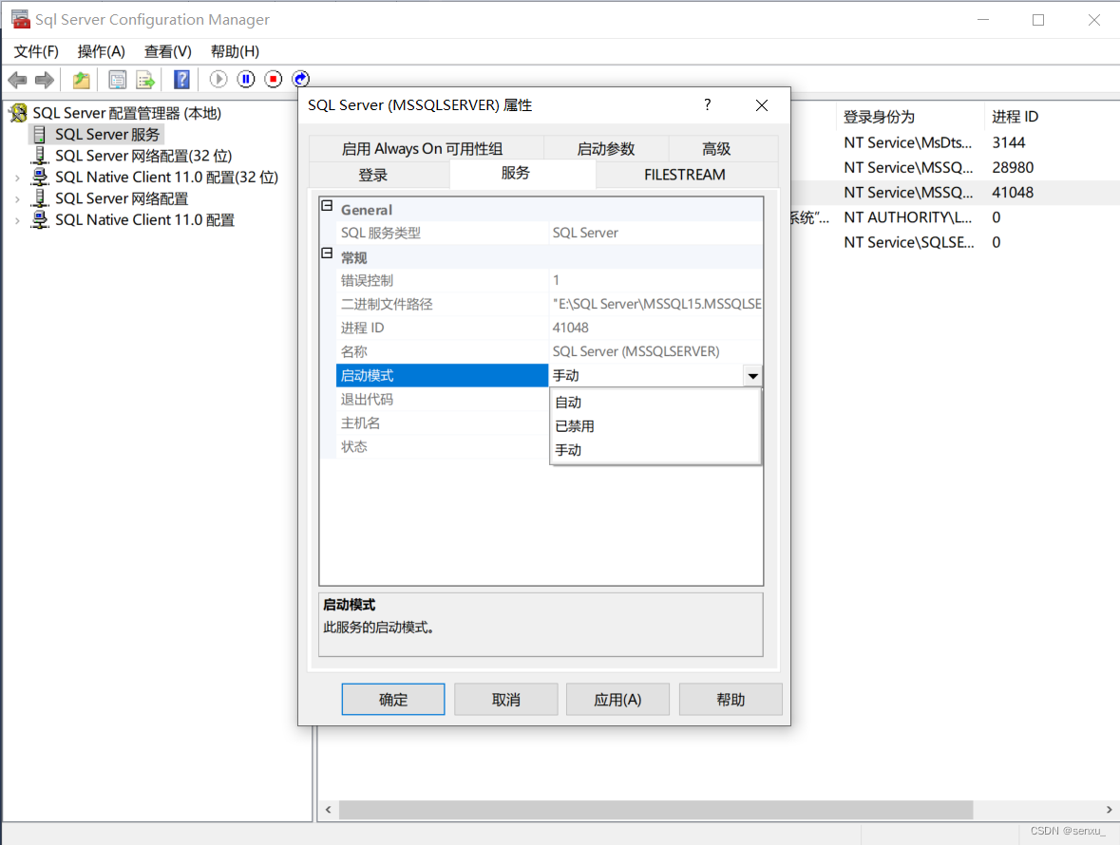Click the dialog help question mark button

tap(707, 104)
